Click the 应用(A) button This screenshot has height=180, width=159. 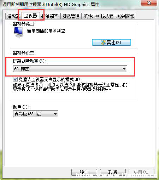tap(141, 173)
